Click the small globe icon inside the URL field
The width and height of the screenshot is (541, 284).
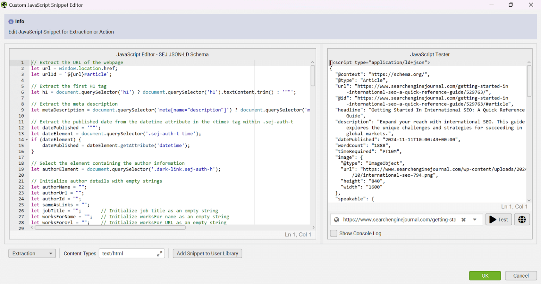click(337, 219)
